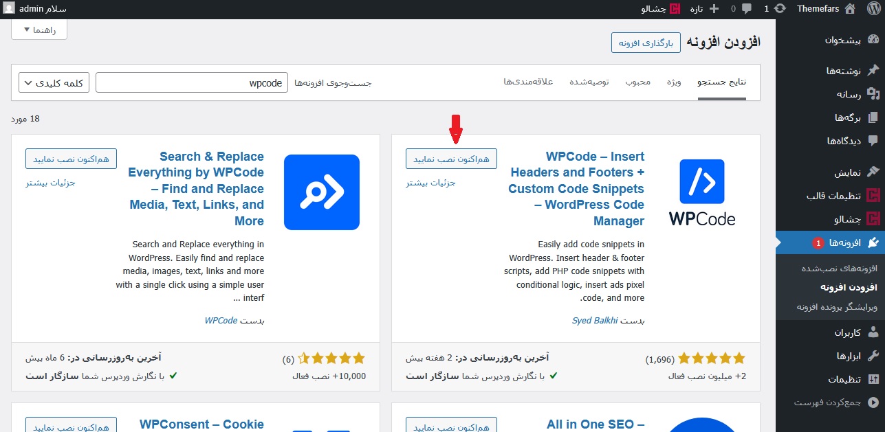Open the رسانه media menu item

tap(849, 94)
